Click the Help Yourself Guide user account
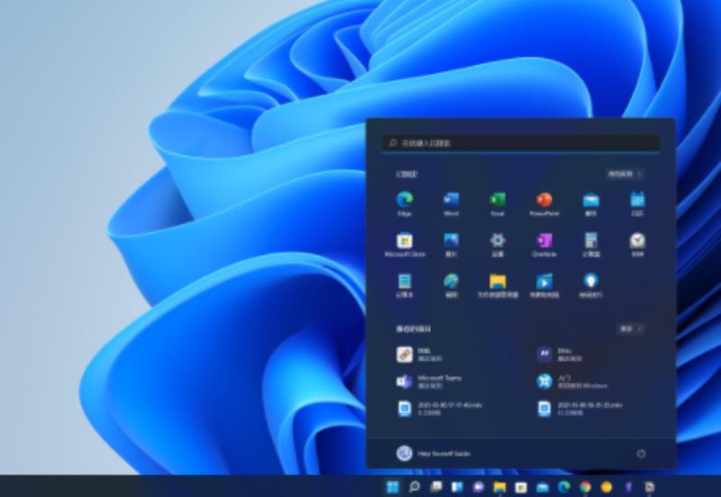 (434, 454)
